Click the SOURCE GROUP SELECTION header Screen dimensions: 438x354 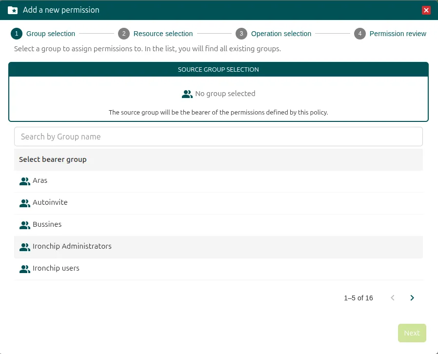tap(219, 70)
